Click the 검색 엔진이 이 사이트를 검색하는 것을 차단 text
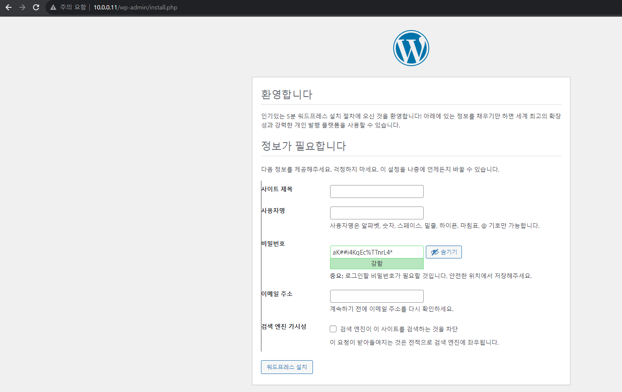The width and height of the screenshot is (622, 392). pyautogui.click(x=399, y=329)
